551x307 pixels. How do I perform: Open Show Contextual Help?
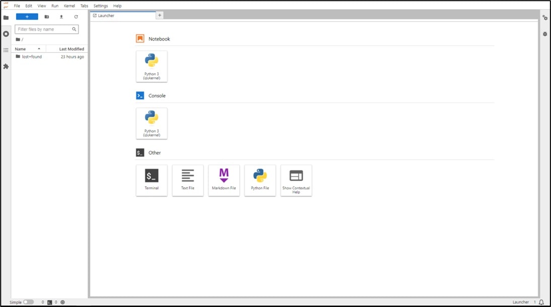pos(296,180)
